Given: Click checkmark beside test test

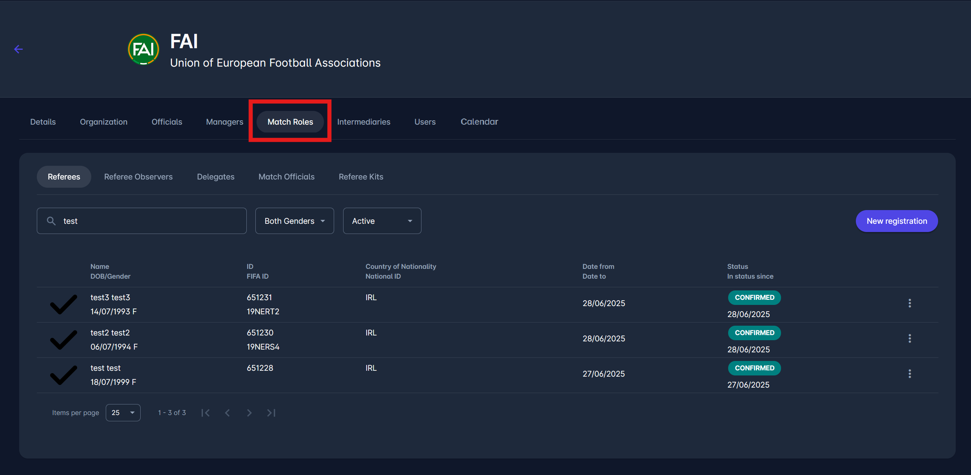Looking at the screenshot, I should (x=63, y=375).
